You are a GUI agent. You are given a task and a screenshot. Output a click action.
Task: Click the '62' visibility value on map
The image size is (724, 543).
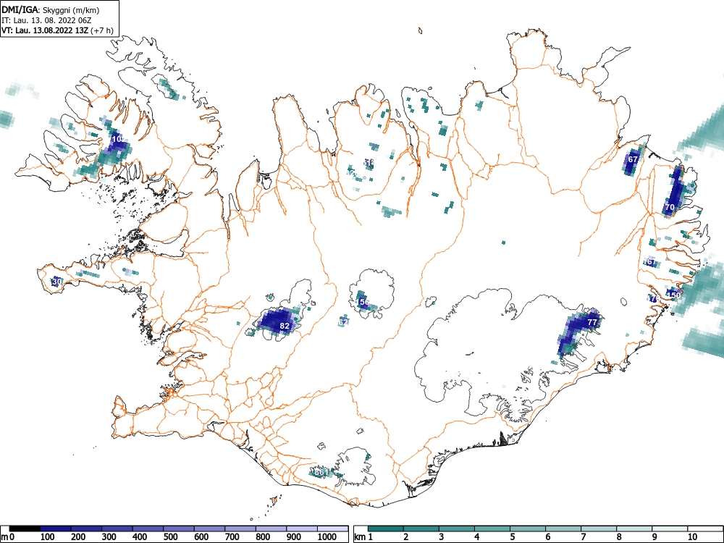point(343,322)
